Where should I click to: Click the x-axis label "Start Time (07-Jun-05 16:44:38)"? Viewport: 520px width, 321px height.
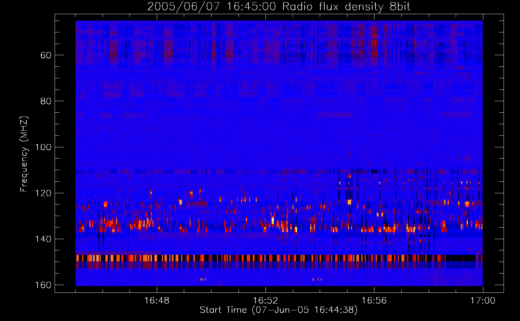(279, 310)
